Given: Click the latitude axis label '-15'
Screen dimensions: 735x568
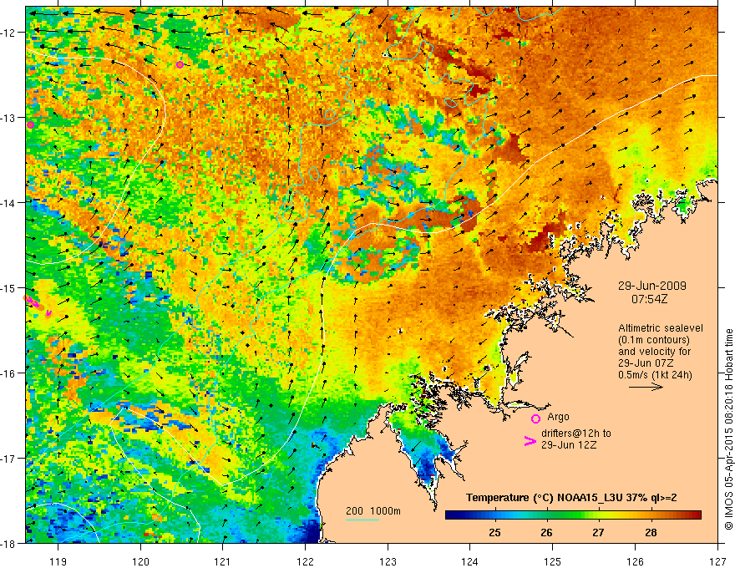Looking at the screenshot, I should 8,287.
